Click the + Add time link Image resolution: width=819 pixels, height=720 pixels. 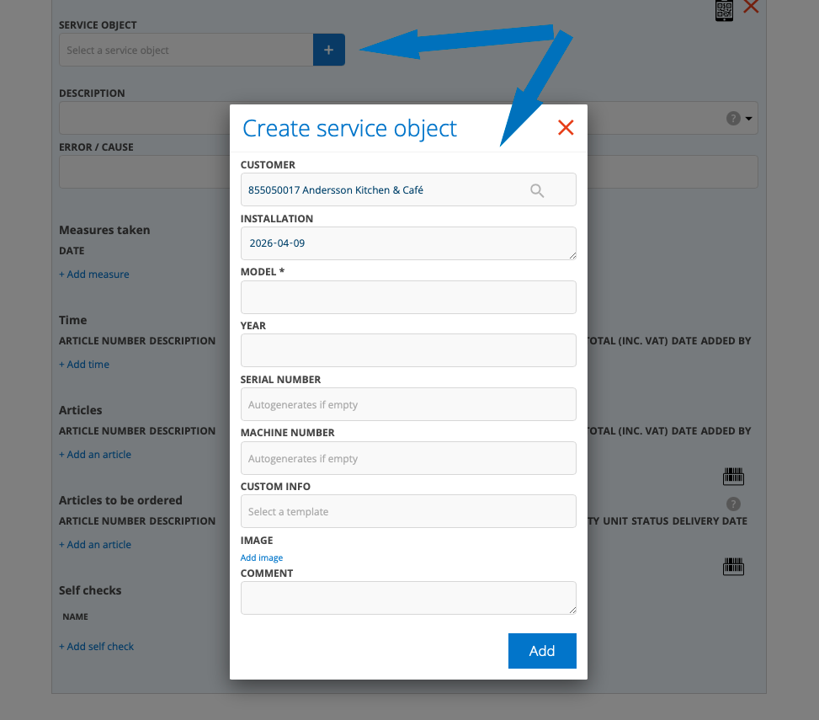[x=84, y=365]
